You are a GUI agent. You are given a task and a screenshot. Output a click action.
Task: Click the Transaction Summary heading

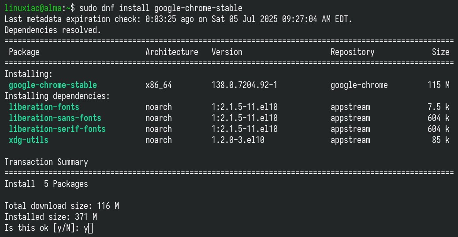coord(46,162)
